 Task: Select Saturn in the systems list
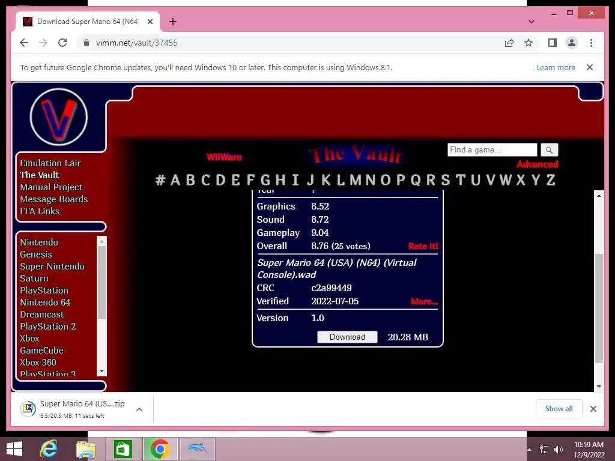(x=34, y=279)
